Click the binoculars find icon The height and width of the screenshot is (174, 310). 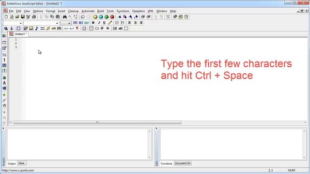64,17
